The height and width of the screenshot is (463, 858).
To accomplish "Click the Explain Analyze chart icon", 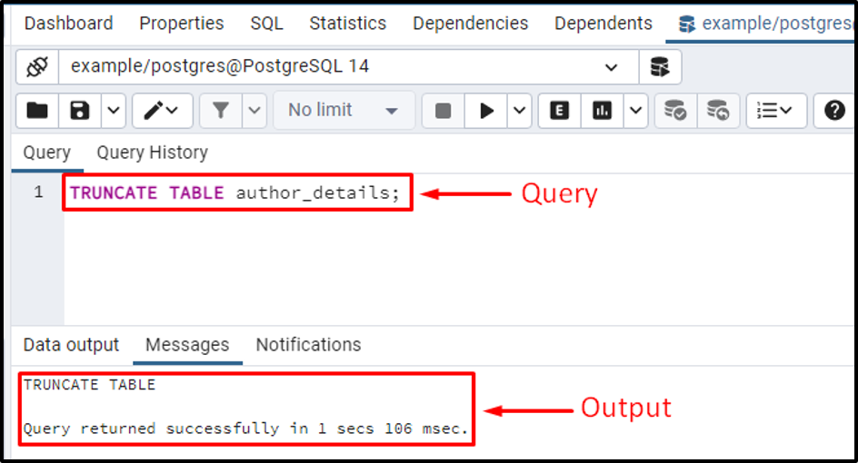I will 602,111.
